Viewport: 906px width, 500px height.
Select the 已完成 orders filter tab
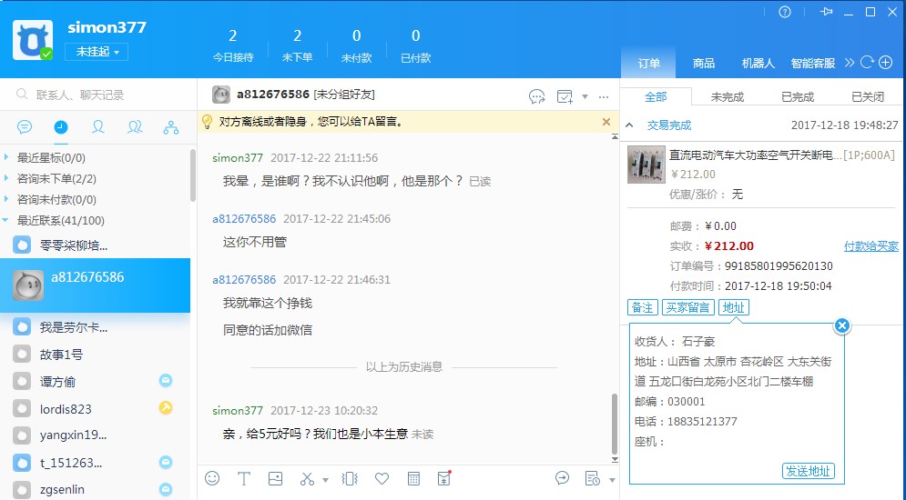point(798,97)
